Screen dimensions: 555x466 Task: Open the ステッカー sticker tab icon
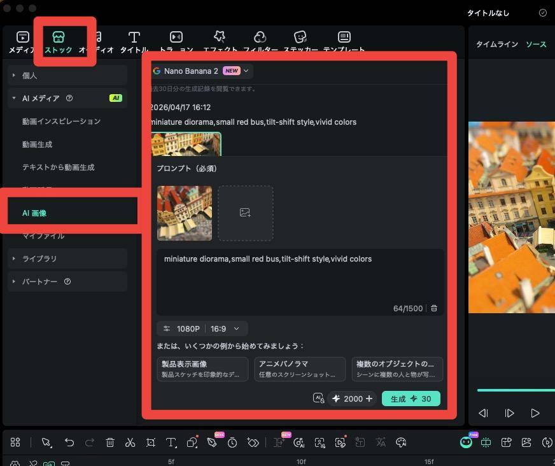[300, 37]
